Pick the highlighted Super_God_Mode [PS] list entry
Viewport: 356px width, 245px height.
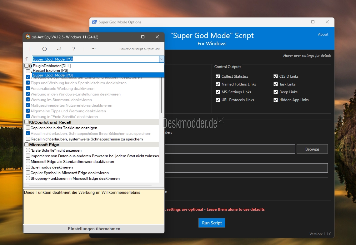[98, 75]
